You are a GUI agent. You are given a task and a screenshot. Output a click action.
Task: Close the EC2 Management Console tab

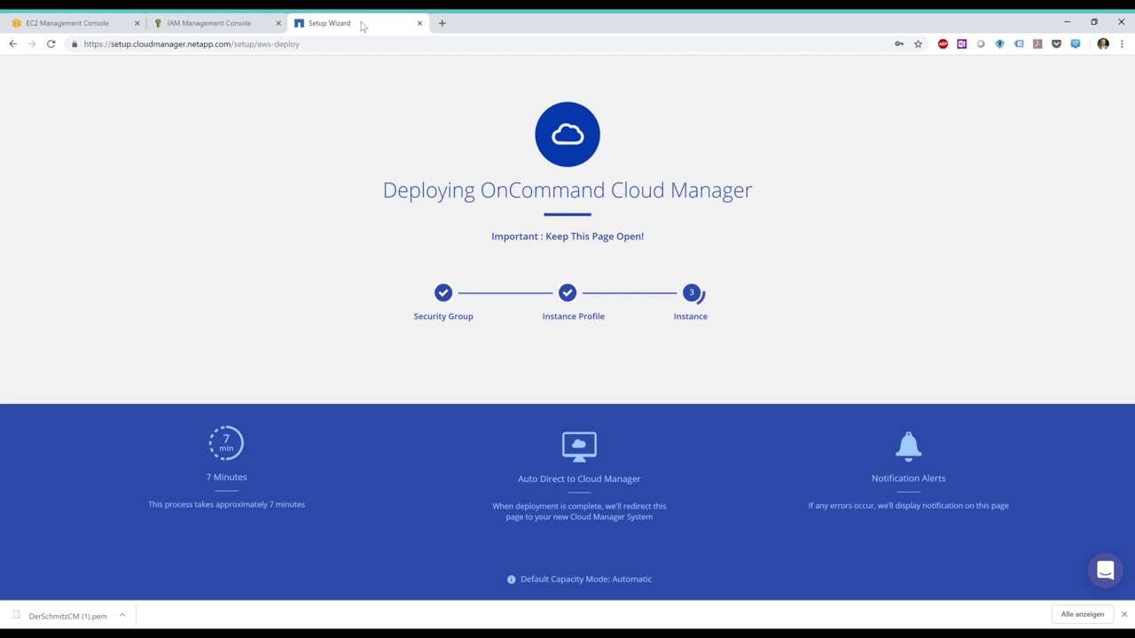[137, 23]
